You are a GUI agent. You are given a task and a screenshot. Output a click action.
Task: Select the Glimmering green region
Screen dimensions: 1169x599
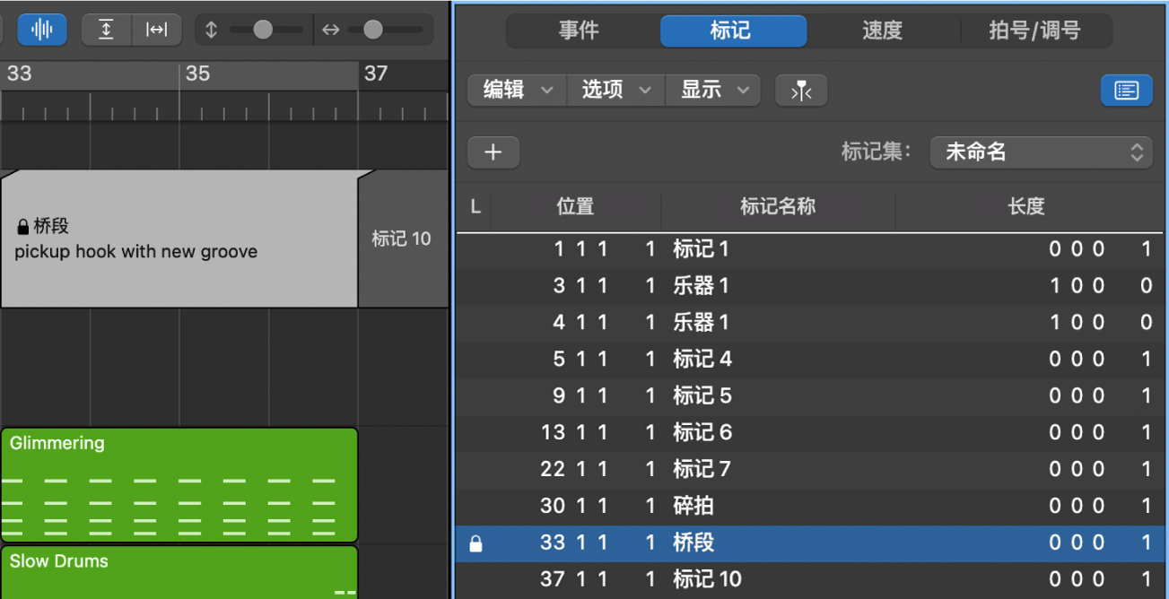[x=179, y=484]
